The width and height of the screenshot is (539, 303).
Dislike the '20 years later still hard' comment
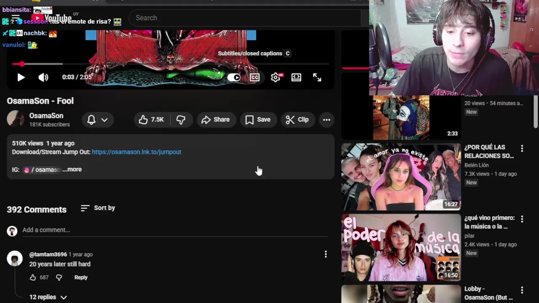(x=59, y=277)
